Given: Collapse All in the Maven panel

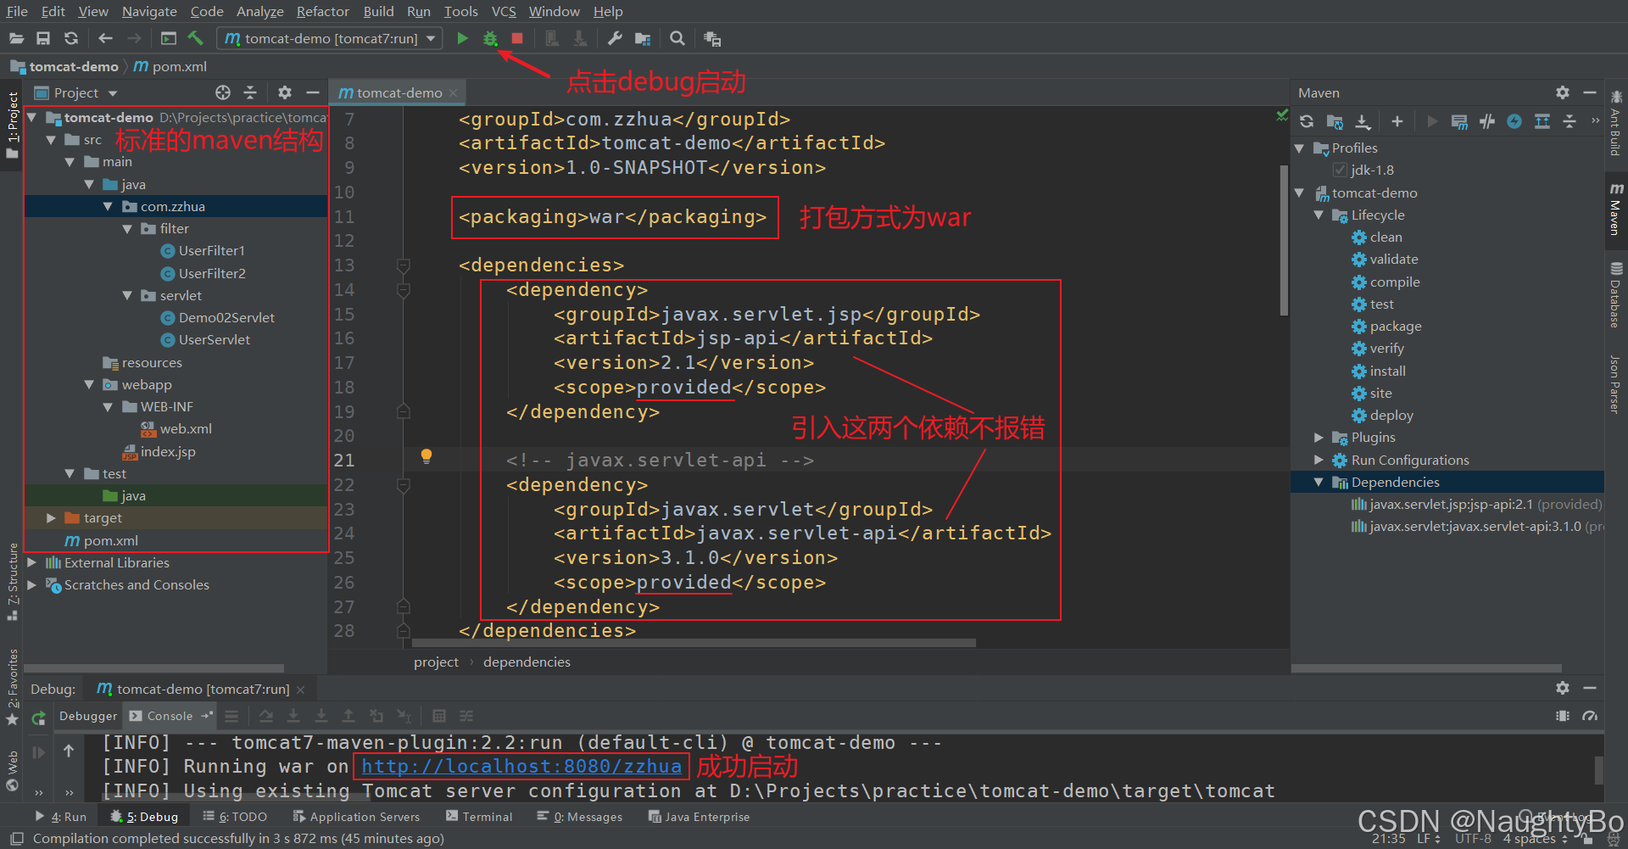Looking at the screenshot, I should pos(1569,121).
